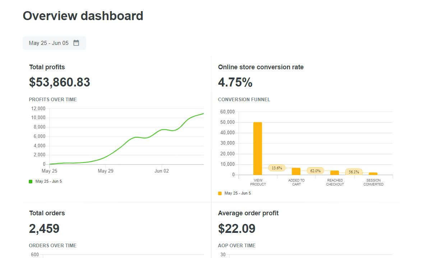Open the Online store conversion rate heading
Image resolution: width=434 pixels, height=258 pixels.
[260, 67]
